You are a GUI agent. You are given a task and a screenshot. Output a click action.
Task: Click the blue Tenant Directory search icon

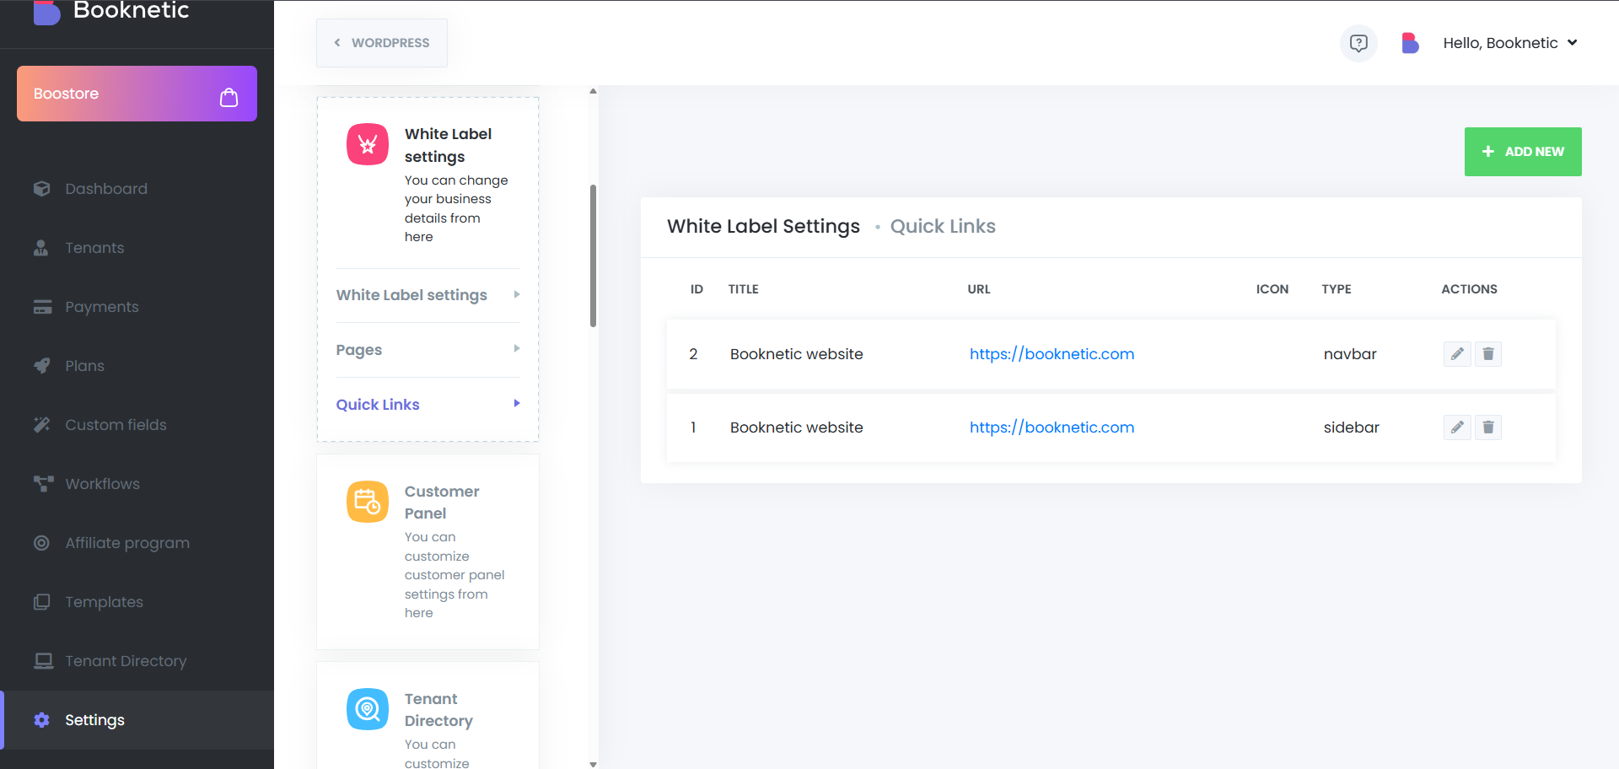tap(368, 709)
